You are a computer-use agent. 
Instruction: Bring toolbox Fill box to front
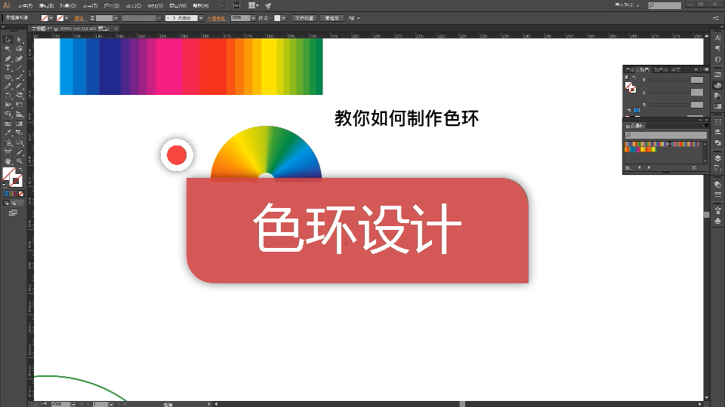tap(8, 174)
